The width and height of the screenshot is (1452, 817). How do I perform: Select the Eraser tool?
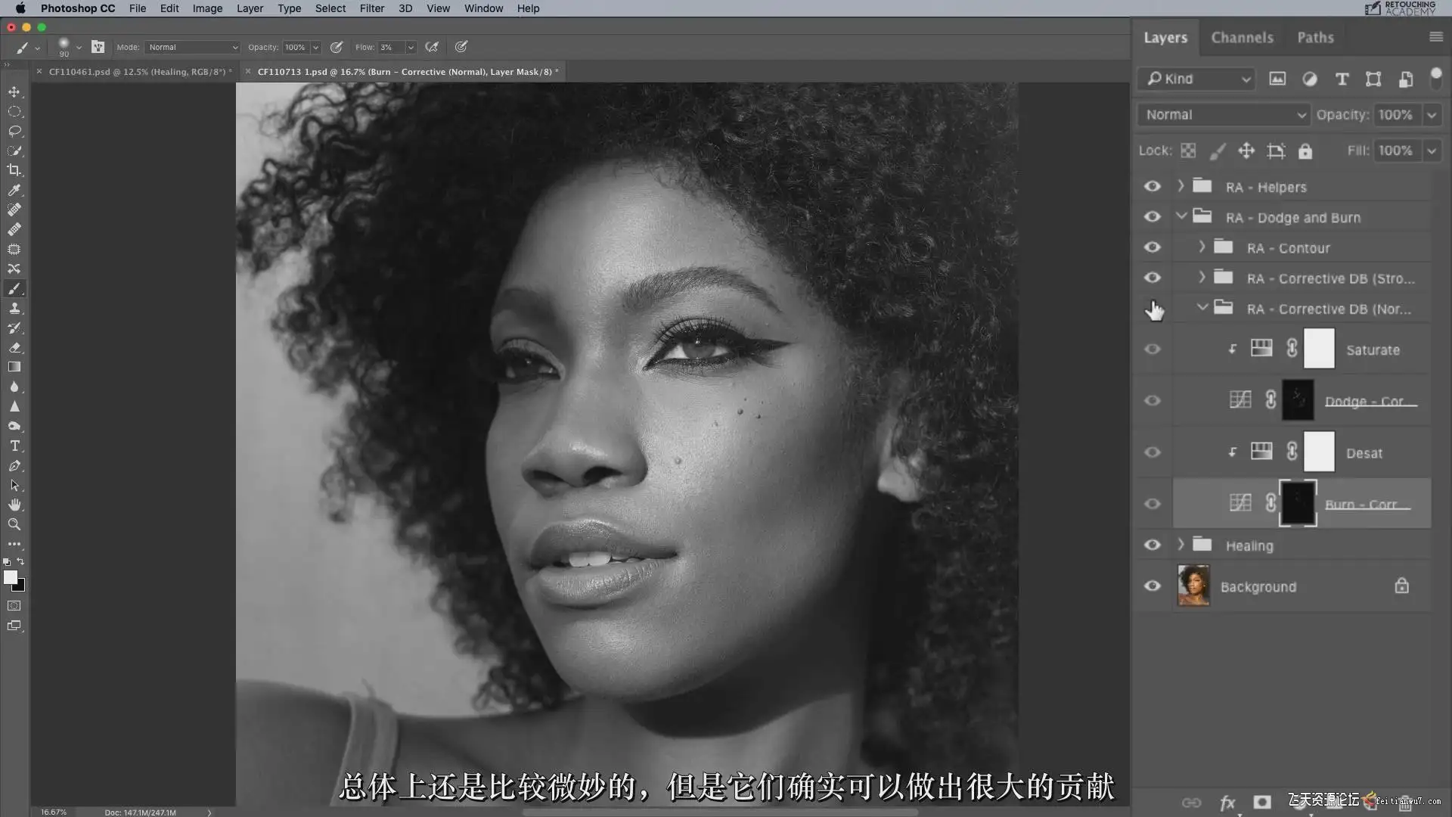click(x=14, y=348)
